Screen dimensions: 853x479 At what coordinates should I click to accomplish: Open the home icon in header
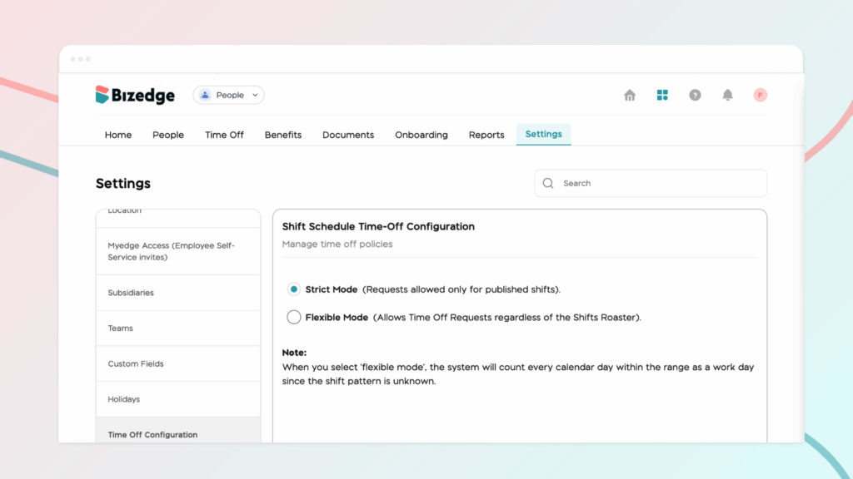630,96
